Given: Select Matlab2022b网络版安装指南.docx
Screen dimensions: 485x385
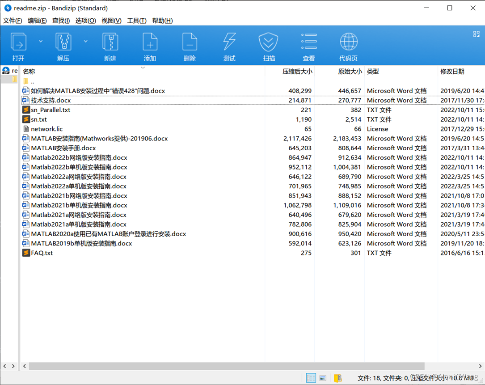Looking at the screenshot, I should click(x=79, y=157).
